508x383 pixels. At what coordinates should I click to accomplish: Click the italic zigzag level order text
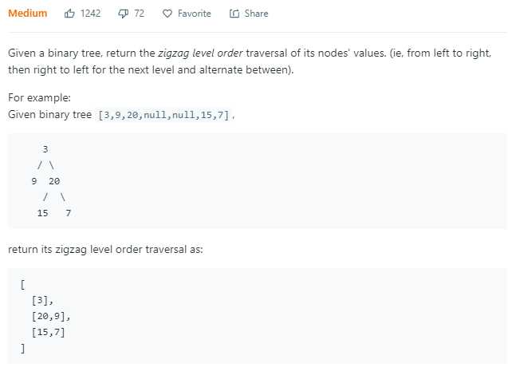coord(200,53)
